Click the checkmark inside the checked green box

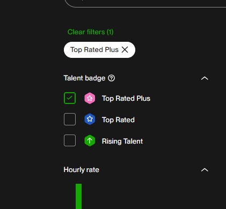pyautogui.click(x=70, y=98)
